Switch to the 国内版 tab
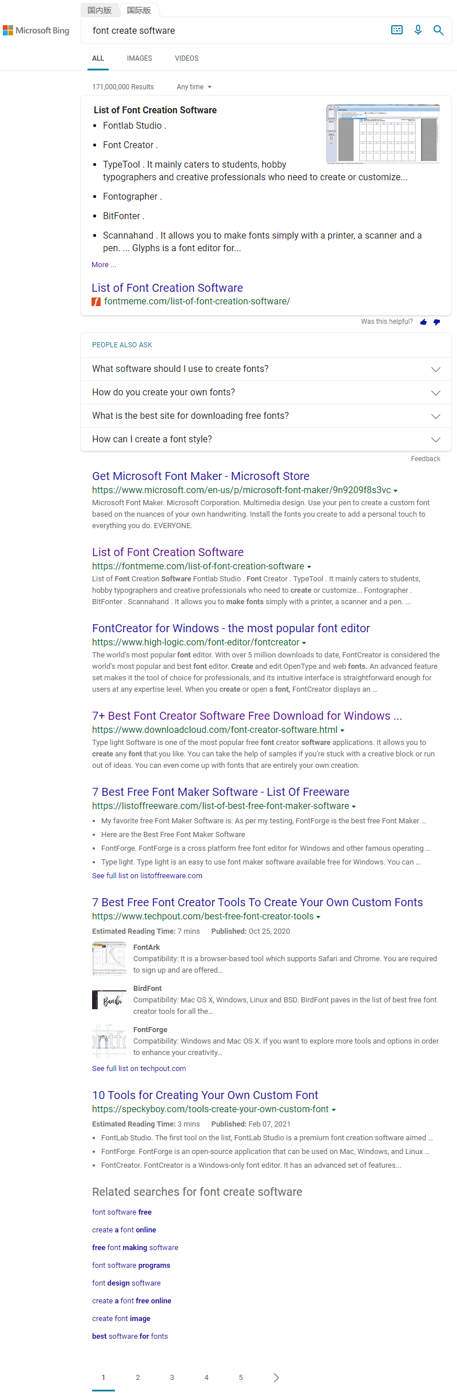Viewport: 457px width, 1396px height. click(100, 10)
